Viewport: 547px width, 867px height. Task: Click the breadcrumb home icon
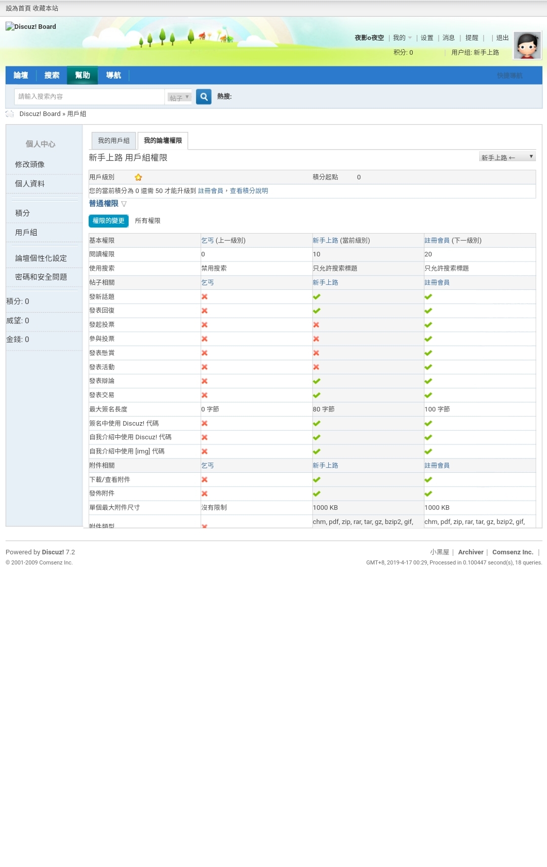(10, 114)
